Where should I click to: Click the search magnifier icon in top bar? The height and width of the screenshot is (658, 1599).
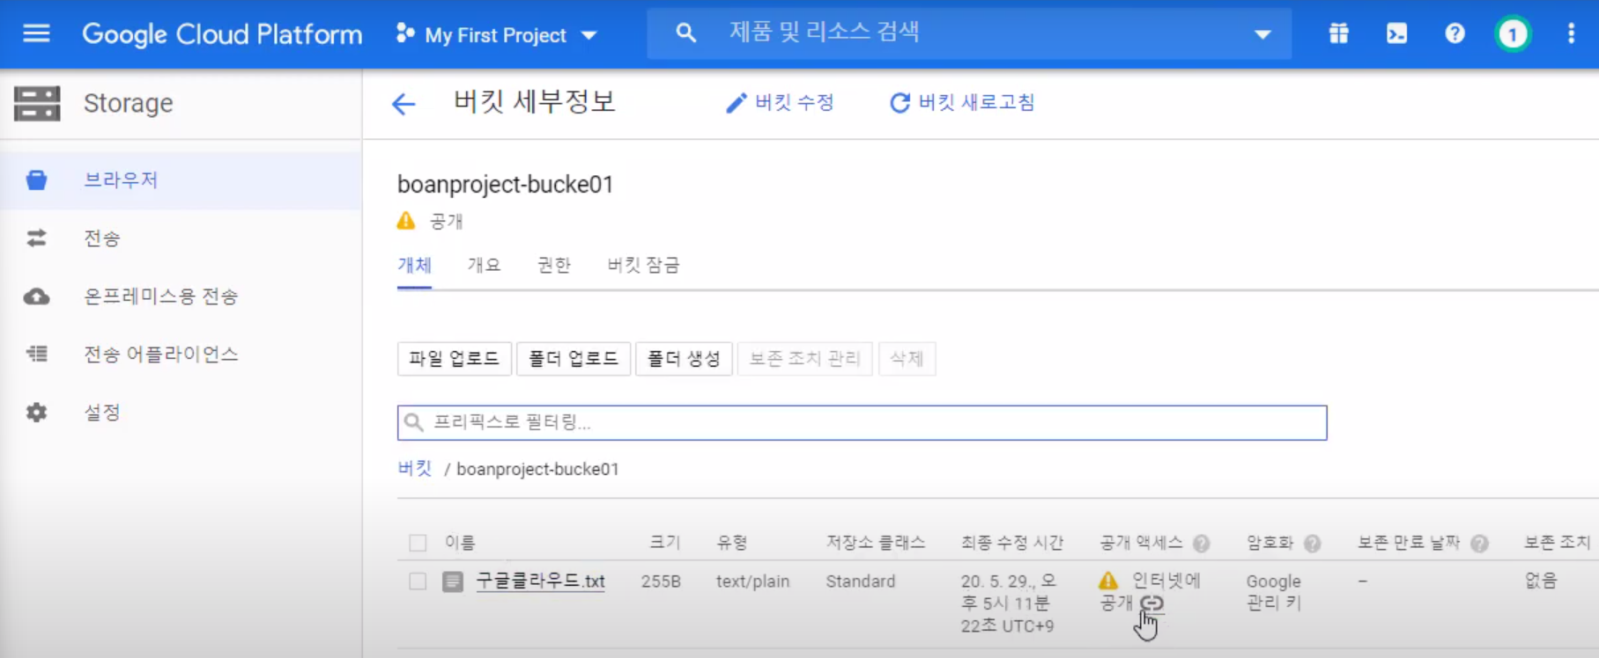685,33
